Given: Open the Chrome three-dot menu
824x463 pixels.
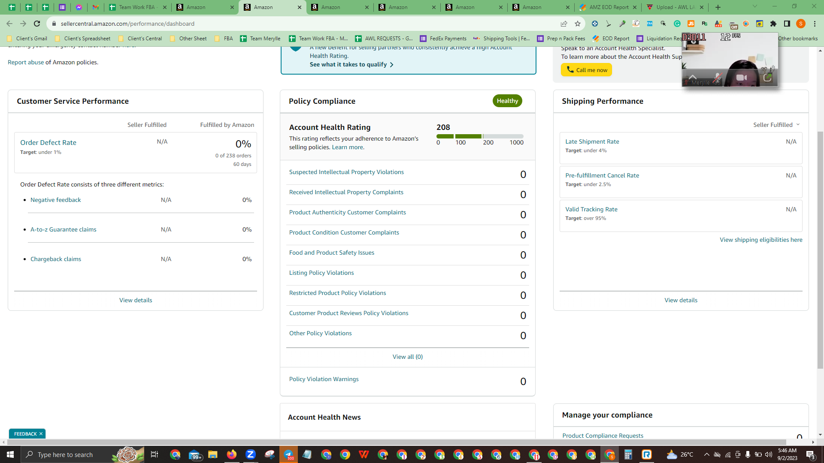Looking at the screenshot, I should click(x=815, y=24).
